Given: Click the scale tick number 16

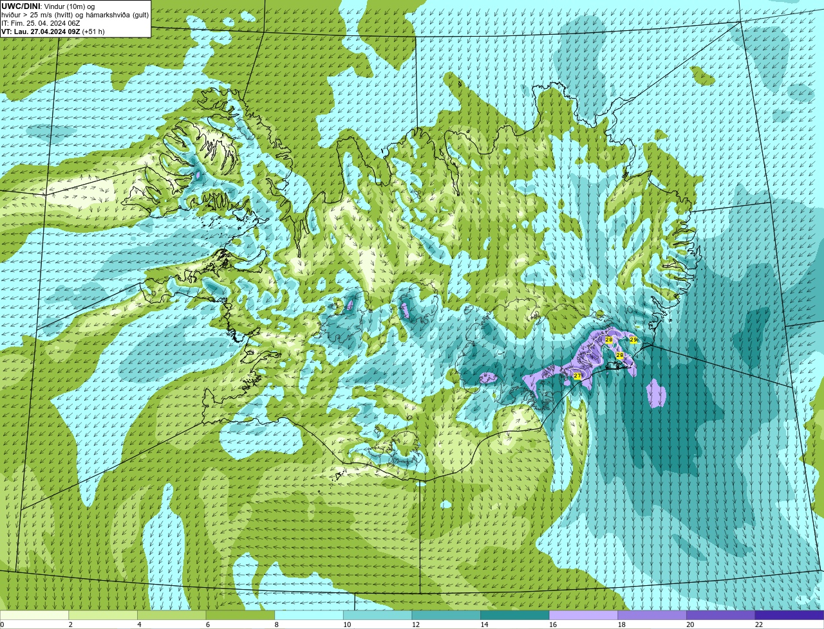Looking at the screenshot, I should [x=553, y=624].
